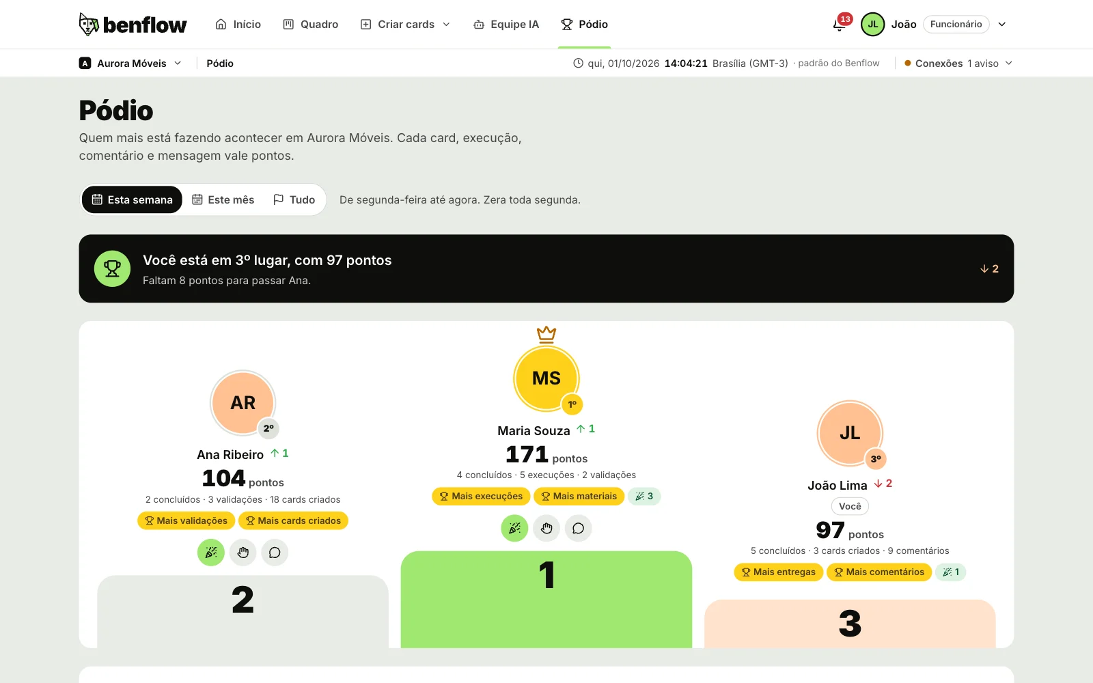Click 'Faltam 8 pontos para passar Ana.'
The width and height of the screenshot is (1093, 683).
point(227,281)
